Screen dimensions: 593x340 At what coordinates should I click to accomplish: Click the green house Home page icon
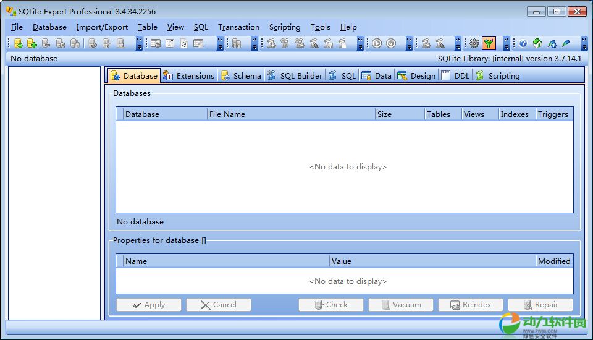[537, 43]
